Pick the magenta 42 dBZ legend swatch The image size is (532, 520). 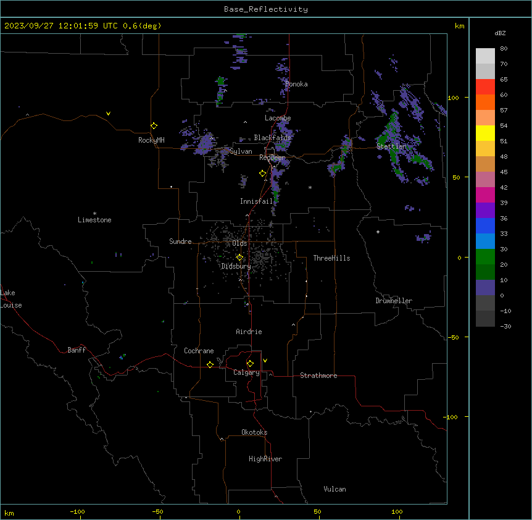click(485, 195)
